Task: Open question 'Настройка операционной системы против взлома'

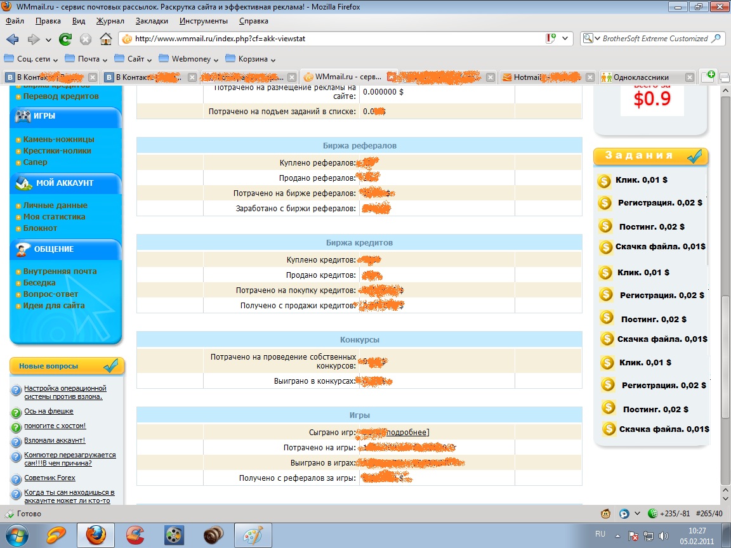Action: (65, 393)
